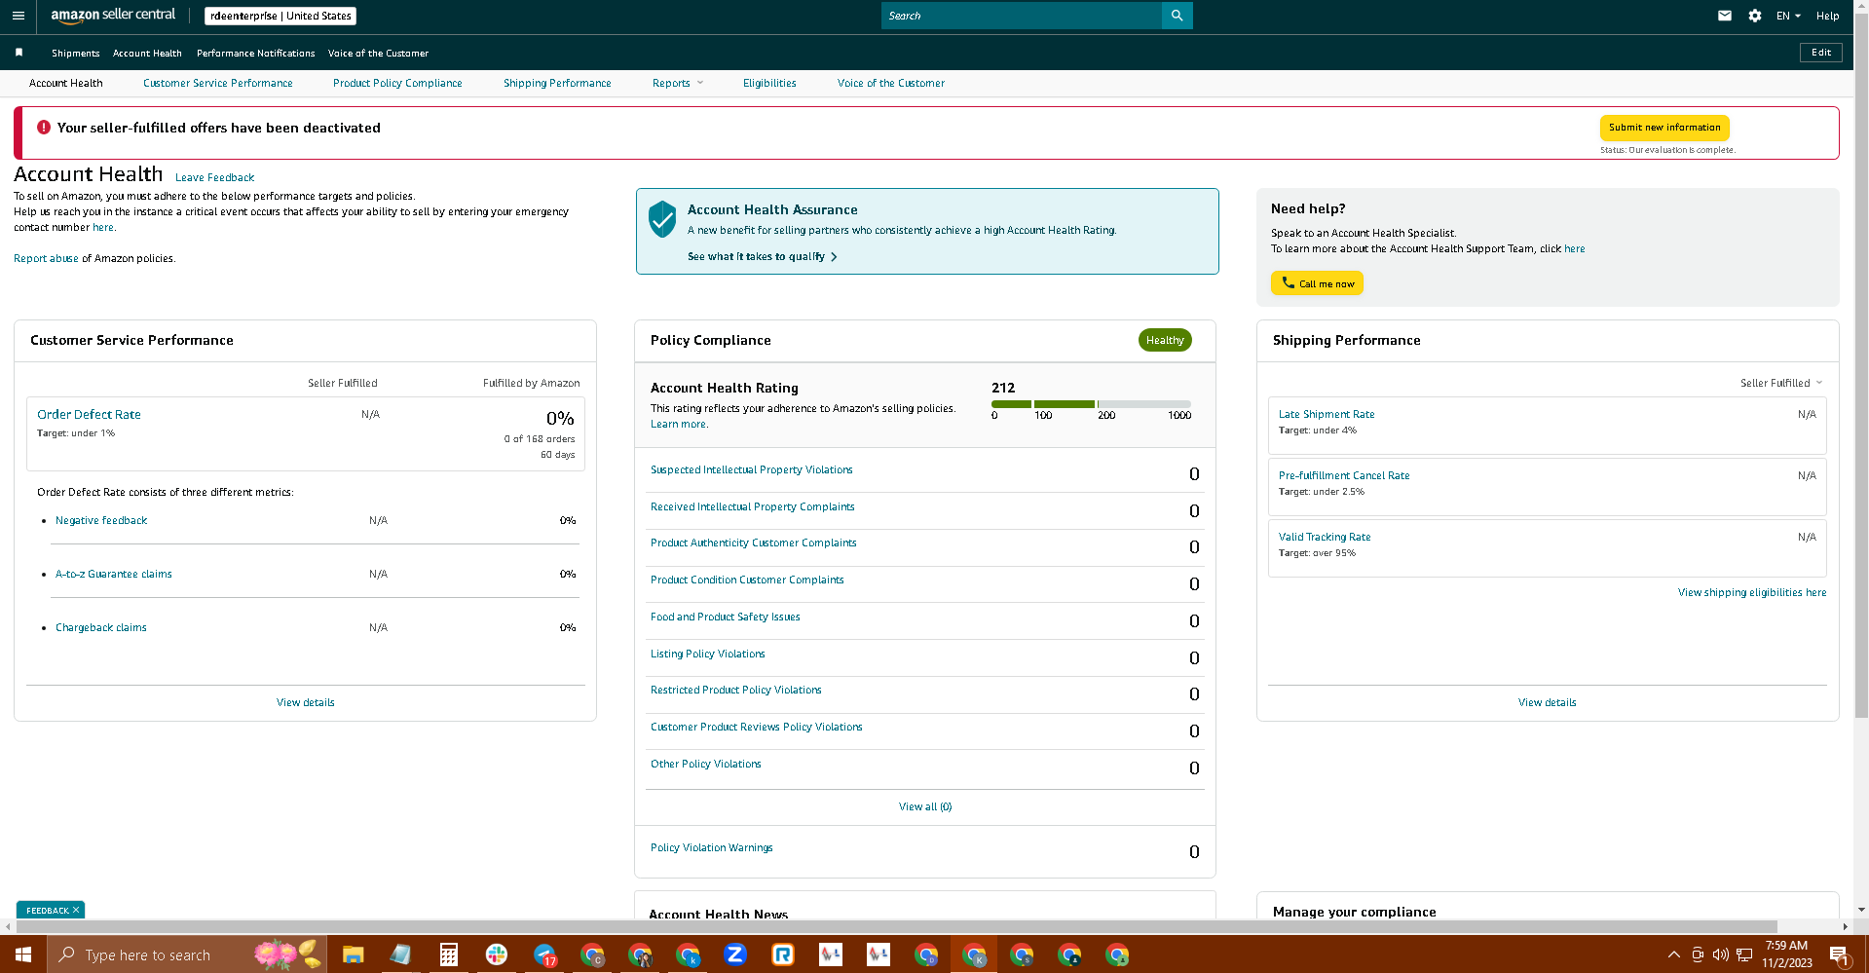The height and width of the screenshot is (973, 1869).
Task: Select Account Health tab
Action: (x=66, y=84)
